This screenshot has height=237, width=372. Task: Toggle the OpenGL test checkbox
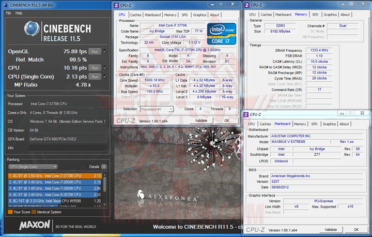click(x=105, y=51)
